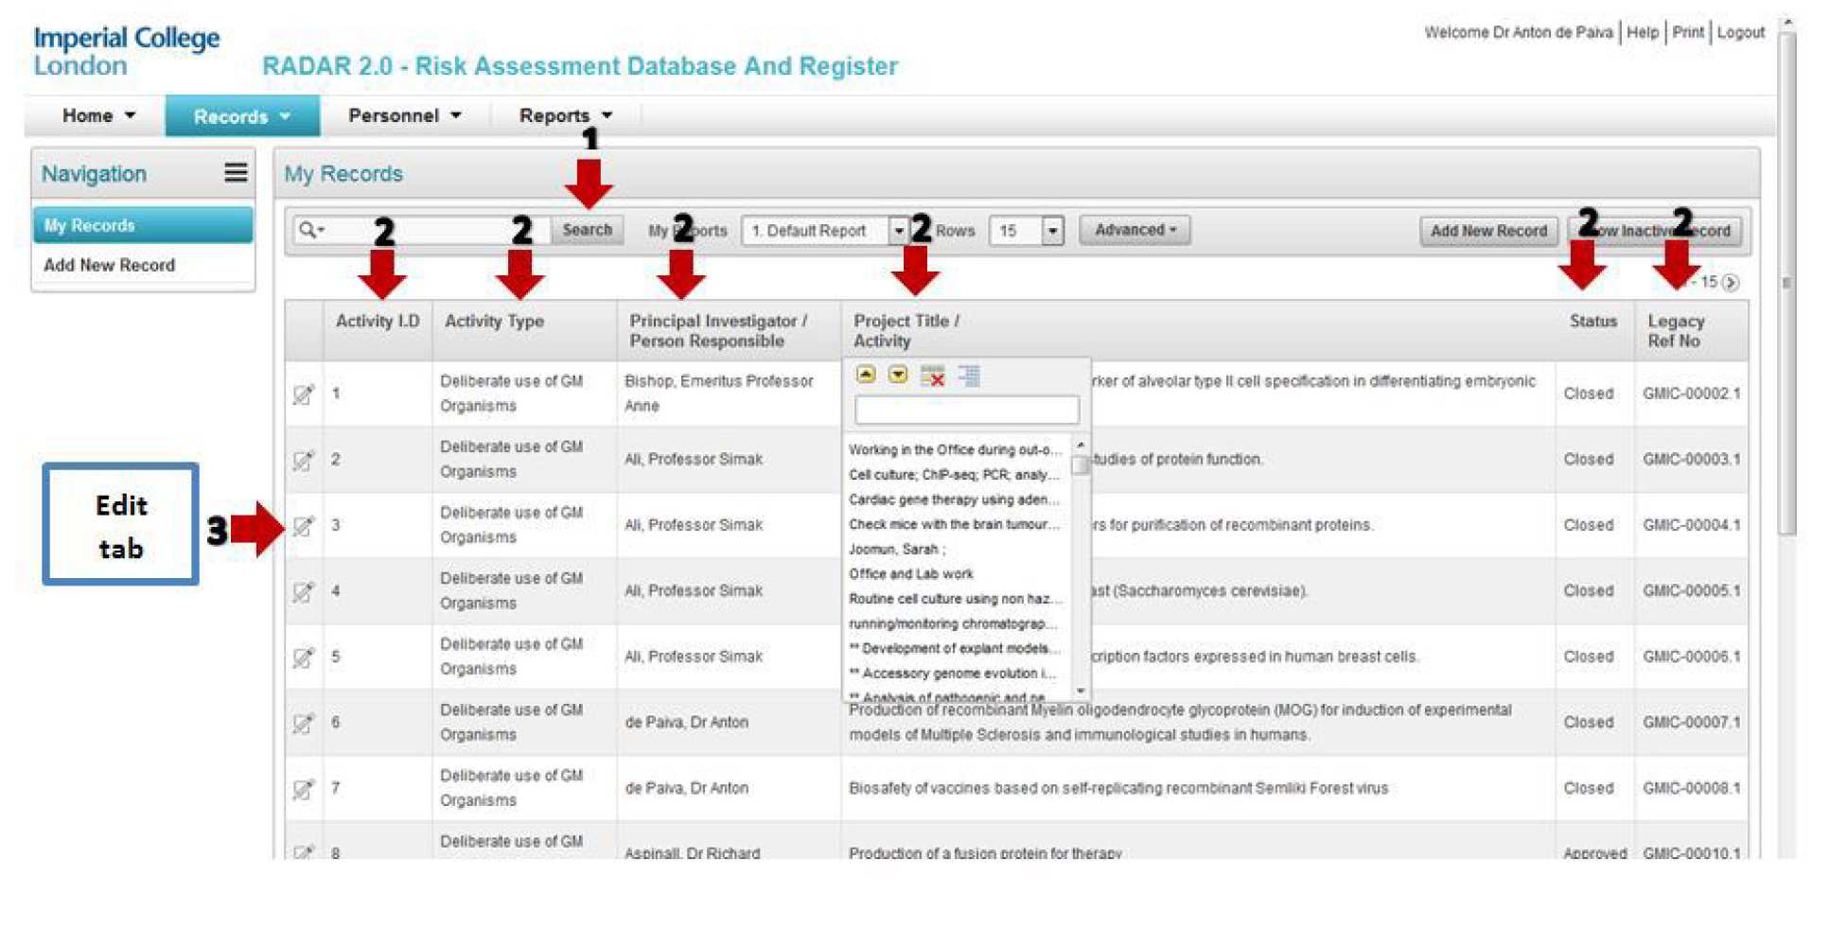Click the Add New Record button

coord(1487,231)
